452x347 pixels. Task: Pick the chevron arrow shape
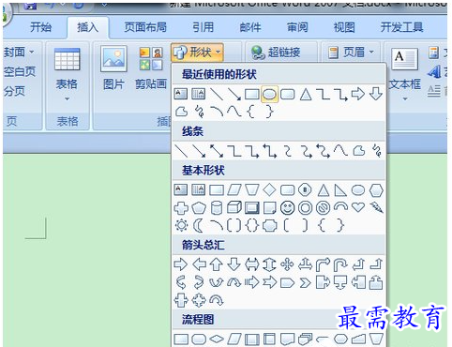click(305, 282)
